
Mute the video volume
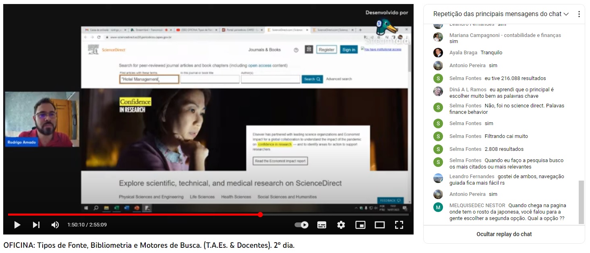point(55,225)
